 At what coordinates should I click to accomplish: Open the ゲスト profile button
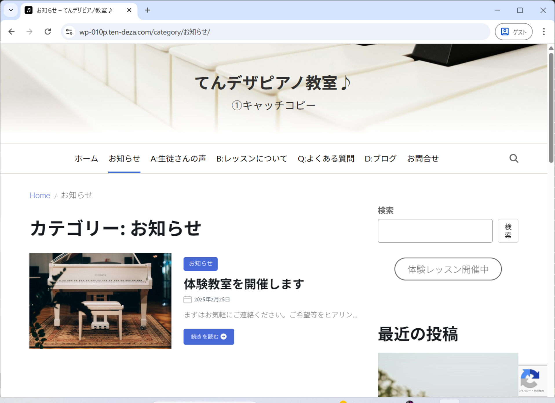(x=514, y=32)
